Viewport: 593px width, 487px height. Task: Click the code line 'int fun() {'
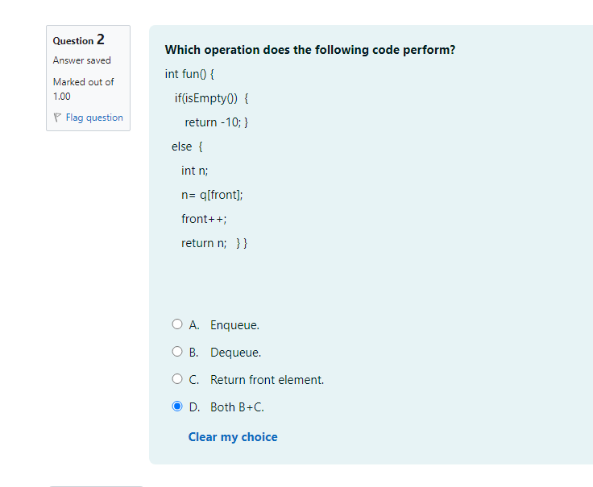[189, 74]
